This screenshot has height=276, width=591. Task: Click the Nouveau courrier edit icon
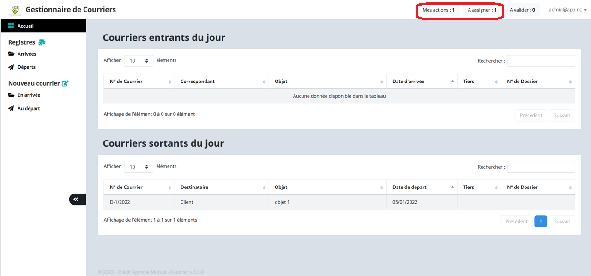[65, 83]
